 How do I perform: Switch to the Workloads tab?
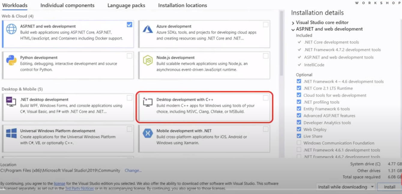tap(15, 5)
